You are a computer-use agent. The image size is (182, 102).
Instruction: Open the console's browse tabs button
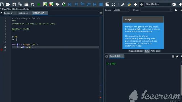[107, 56]
